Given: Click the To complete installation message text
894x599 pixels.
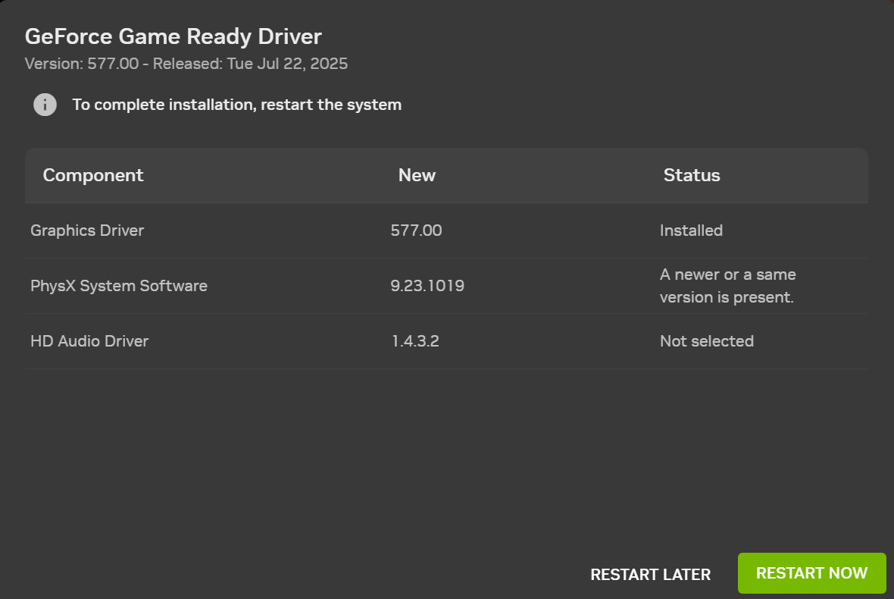Looking at the screenshot, I should (236, 105).
